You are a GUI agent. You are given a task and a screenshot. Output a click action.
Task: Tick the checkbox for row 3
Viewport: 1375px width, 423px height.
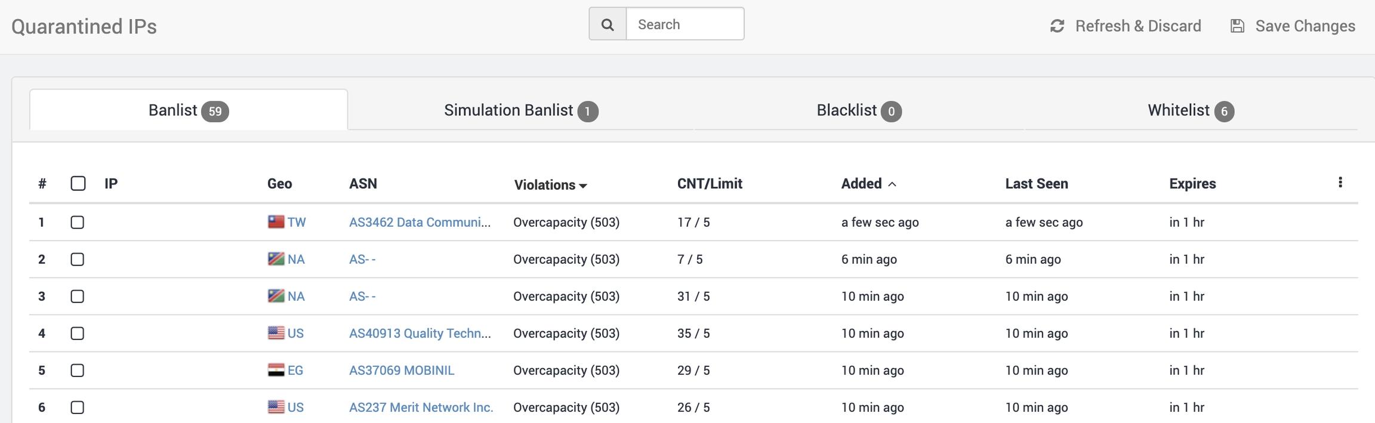coord(78,297)
